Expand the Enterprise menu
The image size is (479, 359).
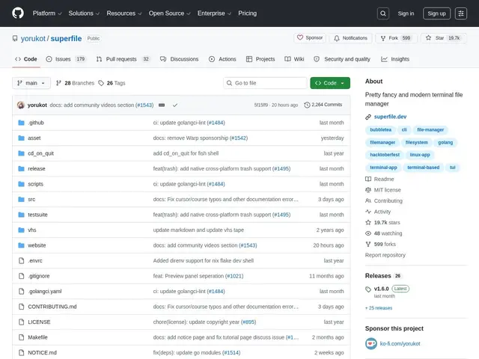(214, 13)
